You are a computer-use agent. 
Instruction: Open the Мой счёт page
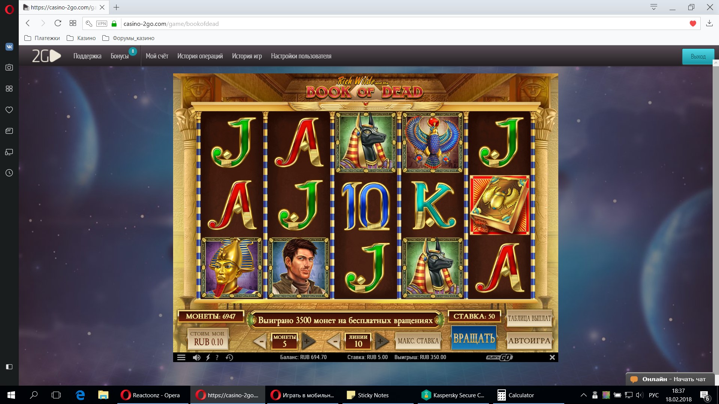click(157, 56)
